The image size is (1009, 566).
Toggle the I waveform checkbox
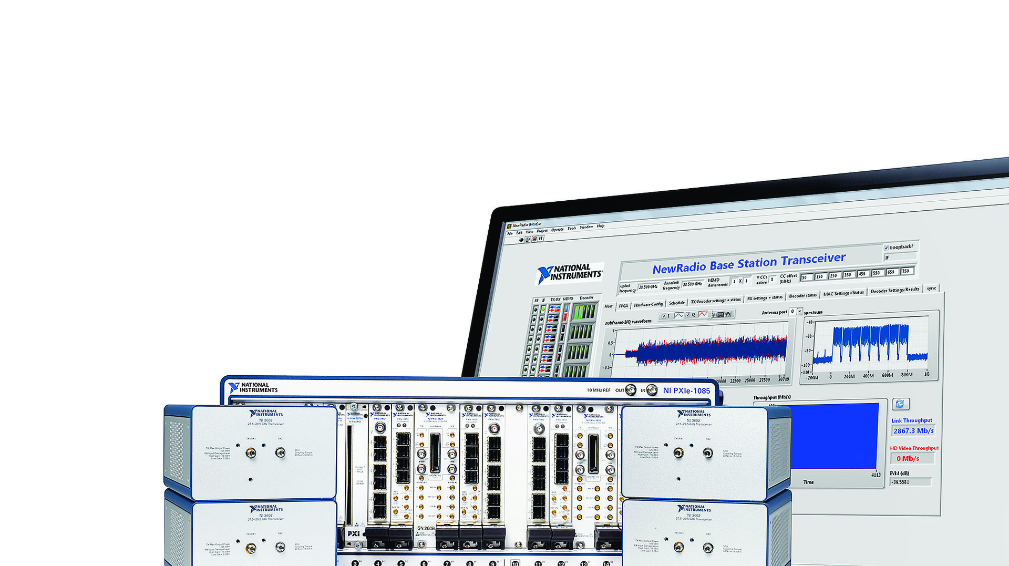pyautogui.click(x=664, y=315)
